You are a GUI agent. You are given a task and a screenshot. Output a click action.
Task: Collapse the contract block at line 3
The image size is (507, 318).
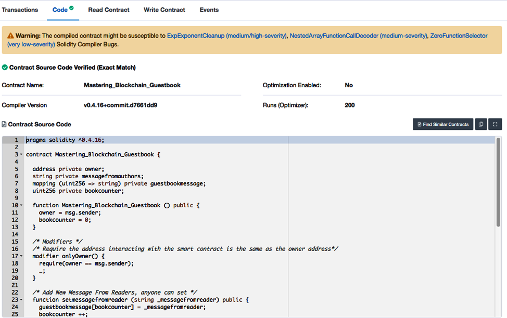click(x=21, y=155)
